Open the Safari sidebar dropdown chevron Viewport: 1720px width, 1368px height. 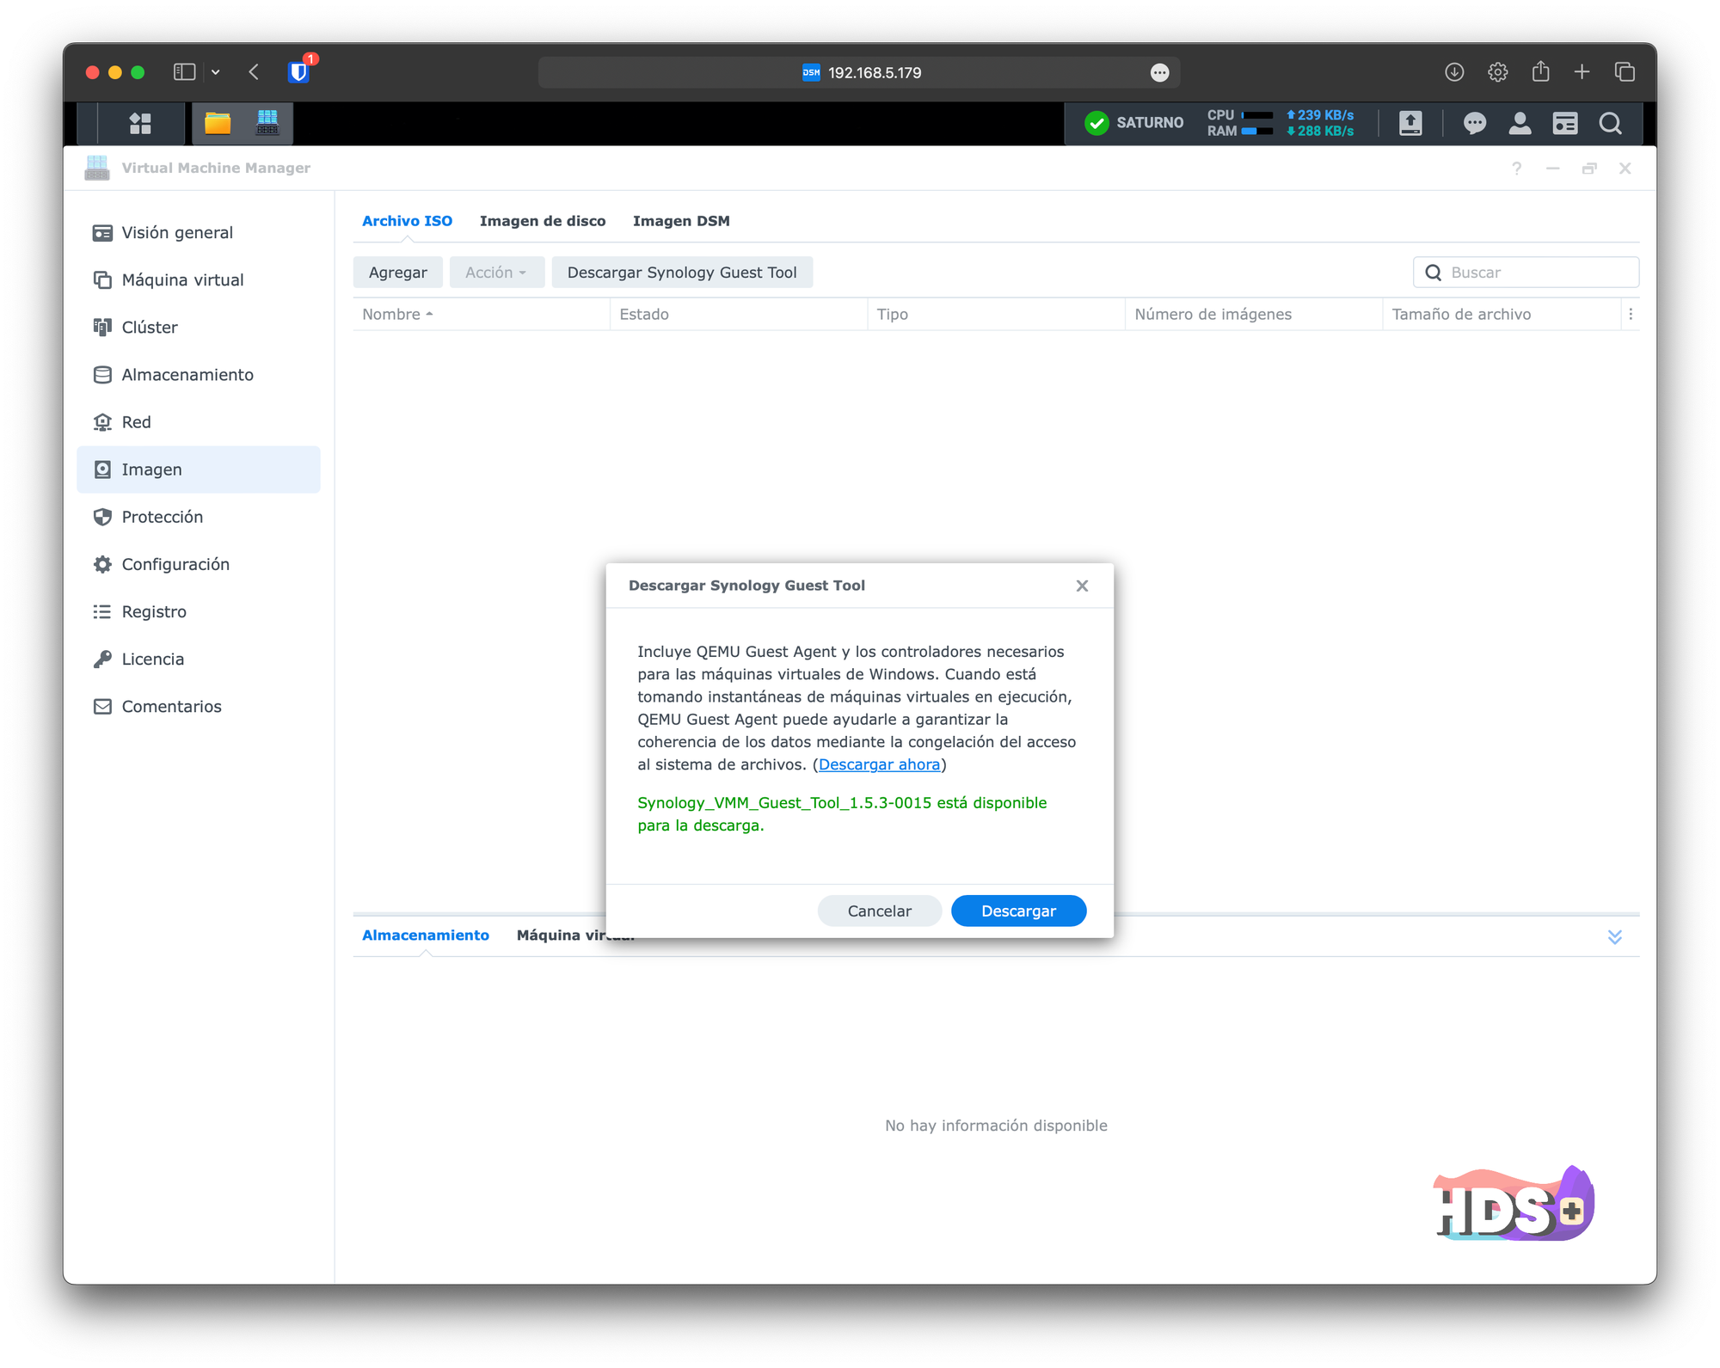point(216,73)
